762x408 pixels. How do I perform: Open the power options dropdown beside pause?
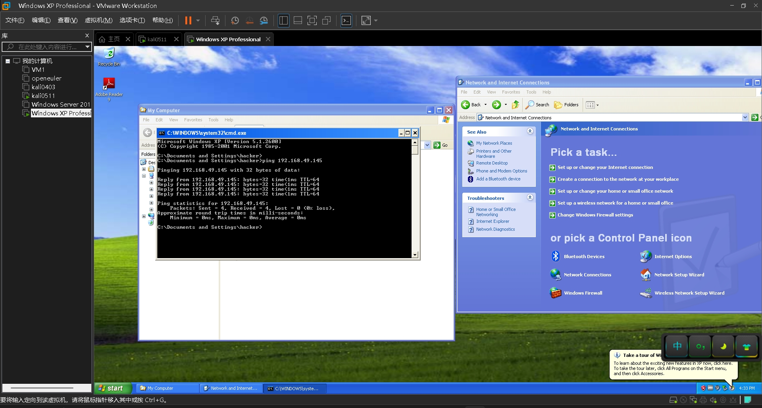click(198, 21)
